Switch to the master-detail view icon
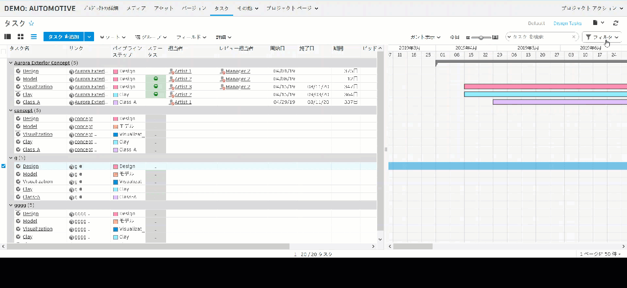Viewport: 627px width, 288px height. [7, 37]
